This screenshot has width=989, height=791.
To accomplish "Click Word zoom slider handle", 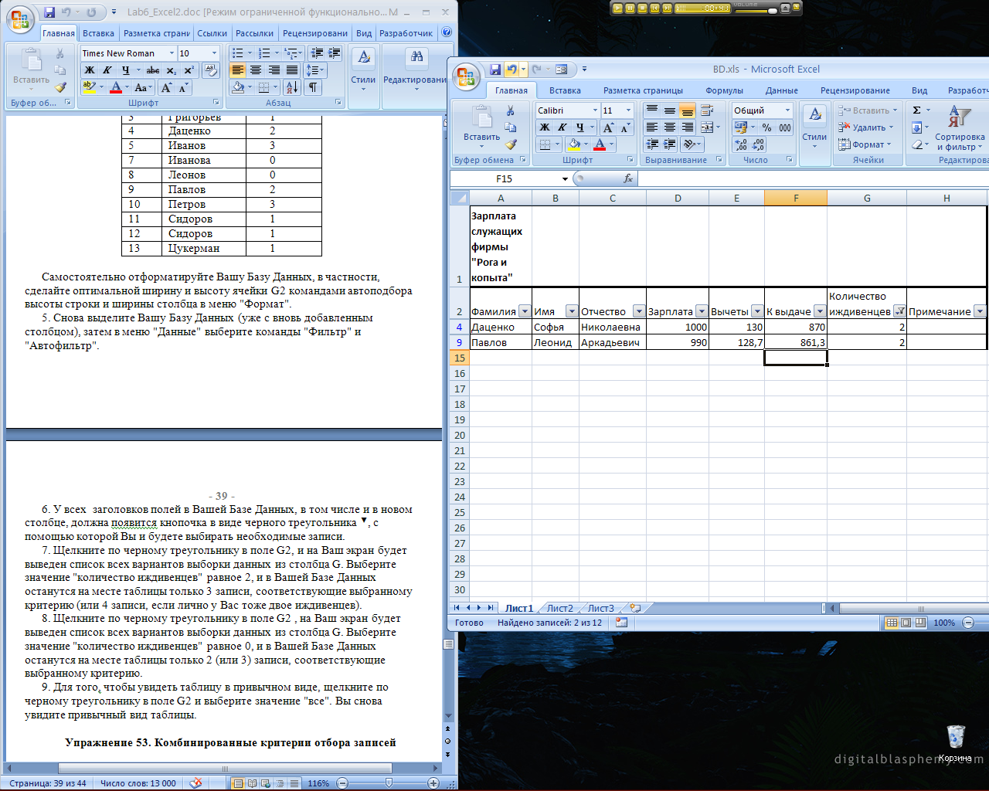I will click(389, 783).
